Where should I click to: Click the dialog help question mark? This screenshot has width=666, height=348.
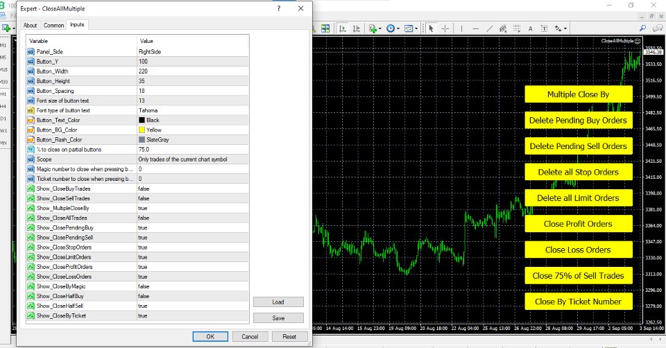point(279,8)
